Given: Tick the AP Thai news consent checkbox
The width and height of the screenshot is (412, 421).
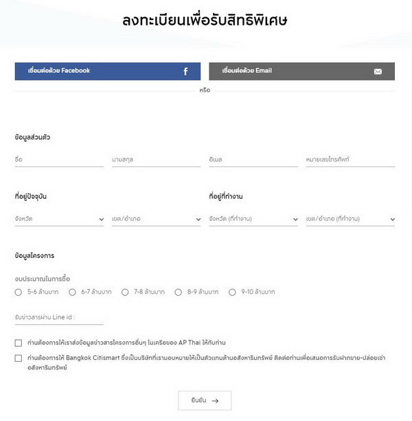Looking at the screenshot, I should click(19, 343).
